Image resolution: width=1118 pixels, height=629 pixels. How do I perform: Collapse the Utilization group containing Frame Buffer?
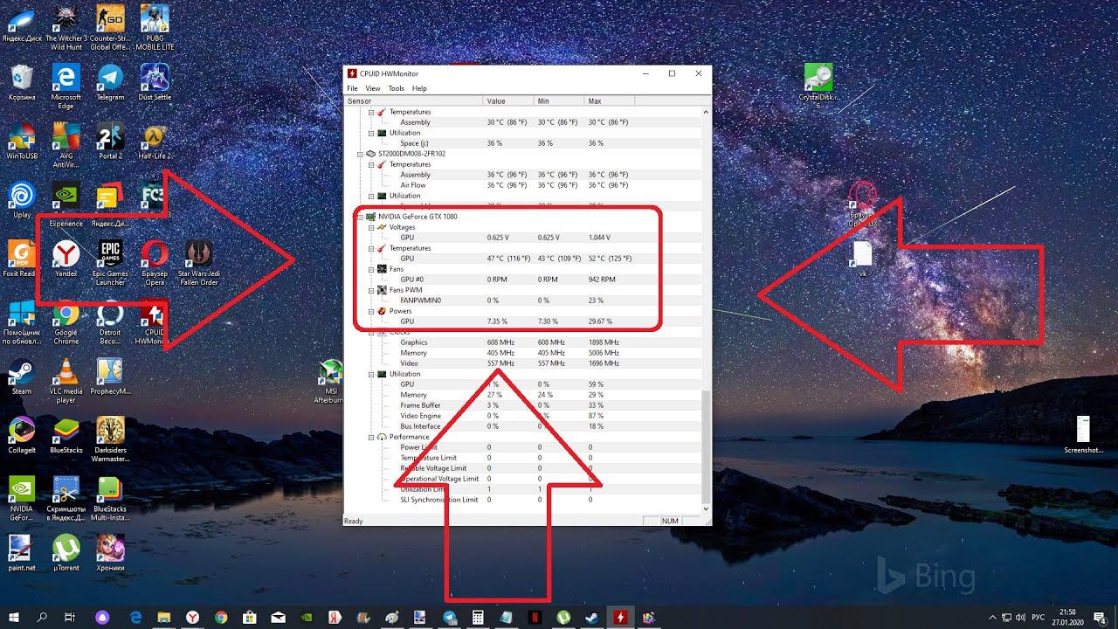[371, 374]
